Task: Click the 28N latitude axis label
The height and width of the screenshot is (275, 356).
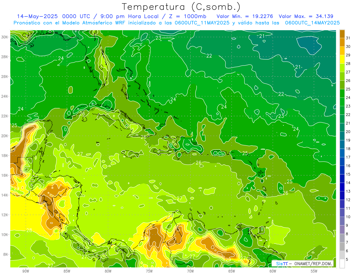Action: pos(5,57)
